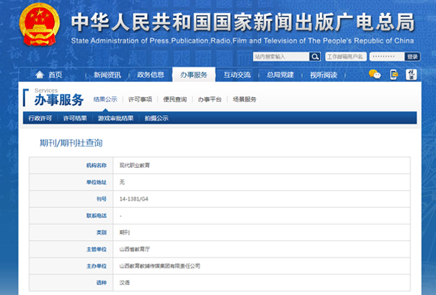Select the 许可事项 sub-menu
The image size is (436, 295).
[140, 99]
